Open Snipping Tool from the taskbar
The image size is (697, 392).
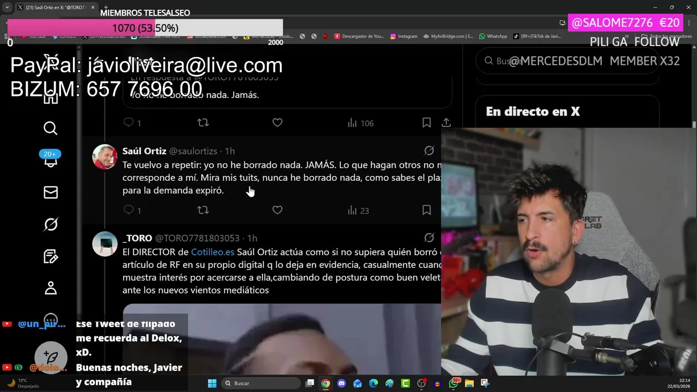[x=485, y=383]
